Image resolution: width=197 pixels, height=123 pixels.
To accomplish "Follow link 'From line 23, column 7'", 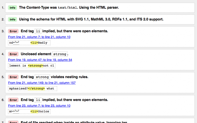I will (39, 106).
